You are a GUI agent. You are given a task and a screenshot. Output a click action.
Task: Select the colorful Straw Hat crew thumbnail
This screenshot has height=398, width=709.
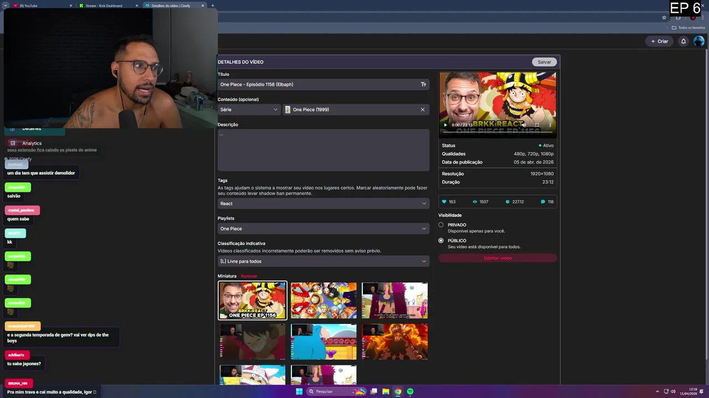323,301
